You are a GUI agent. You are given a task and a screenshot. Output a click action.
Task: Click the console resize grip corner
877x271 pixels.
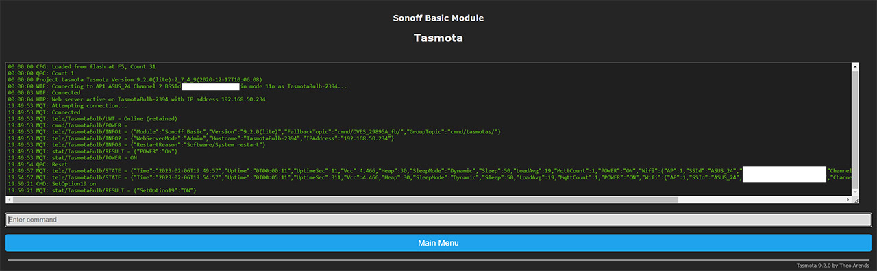coord(855,200)
